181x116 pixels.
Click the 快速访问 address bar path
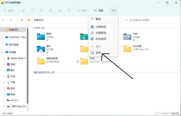click(x=38, y=20)
